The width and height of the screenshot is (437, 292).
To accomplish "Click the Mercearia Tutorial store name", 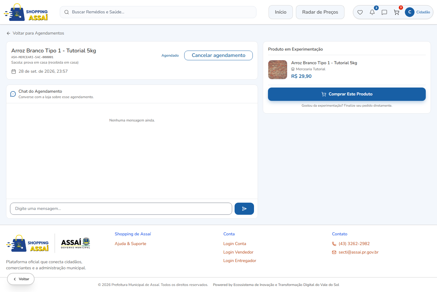I will (310, 69).
